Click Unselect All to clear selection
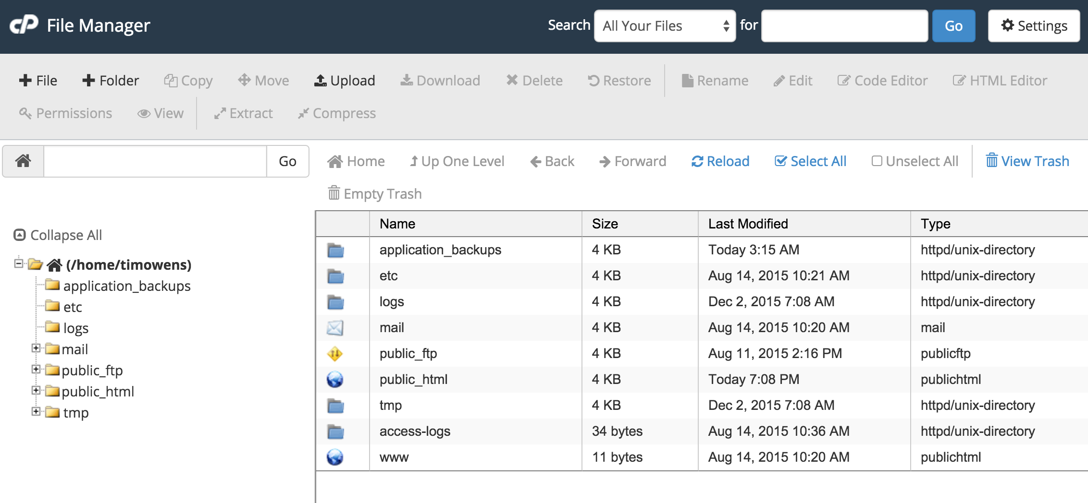This screenshot has width=1088, height=503. [915, 161]
